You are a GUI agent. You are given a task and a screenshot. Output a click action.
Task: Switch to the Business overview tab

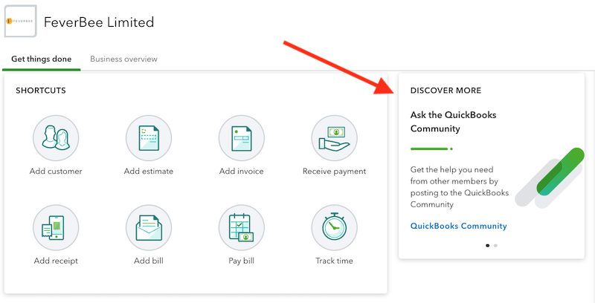click(x=123, y=59)
